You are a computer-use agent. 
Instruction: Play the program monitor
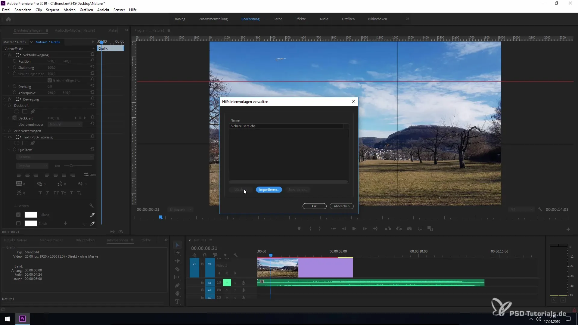[354, 229]
